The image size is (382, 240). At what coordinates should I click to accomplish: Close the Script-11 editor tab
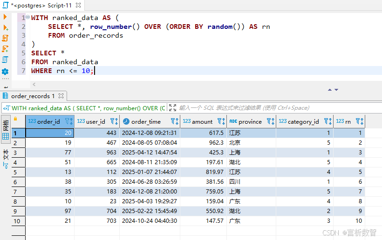(x=78, y=5)
